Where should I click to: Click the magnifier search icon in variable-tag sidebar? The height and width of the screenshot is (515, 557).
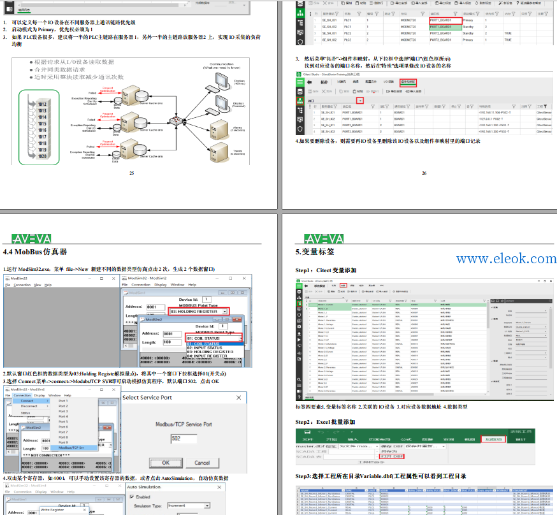click(x=299, y=380)
